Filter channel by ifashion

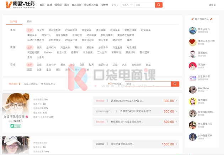tap(48, 52)
